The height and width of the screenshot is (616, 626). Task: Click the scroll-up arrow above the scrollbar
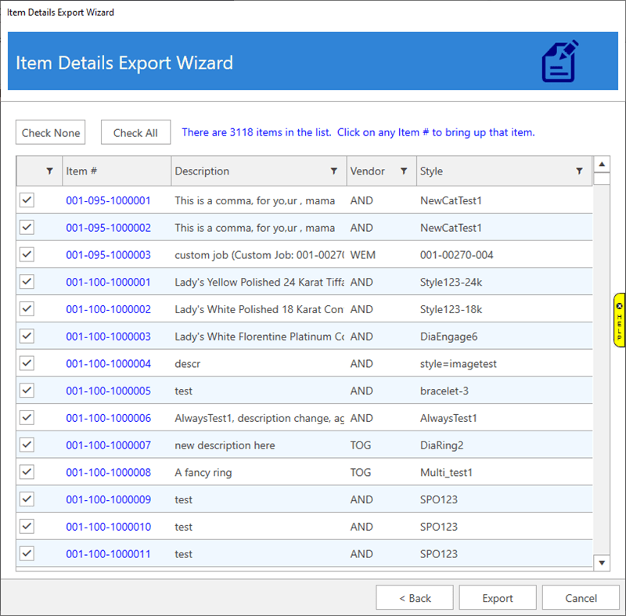point(602,164)
